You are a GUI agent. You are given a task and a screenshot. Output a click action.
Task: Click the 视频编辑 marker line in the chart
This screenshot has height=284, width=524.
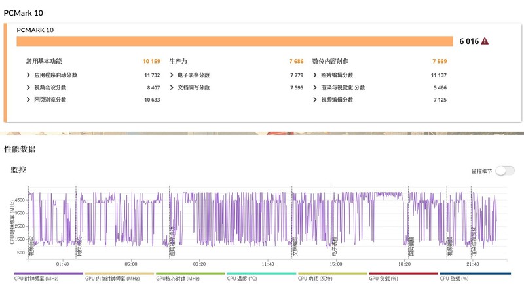(x=447, y=222)
